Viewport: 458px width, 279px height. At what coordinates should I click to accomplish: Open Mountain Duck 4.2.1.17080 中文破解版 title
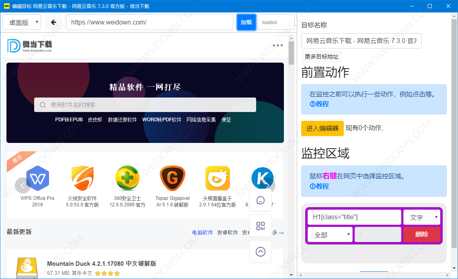coord(102,264)
